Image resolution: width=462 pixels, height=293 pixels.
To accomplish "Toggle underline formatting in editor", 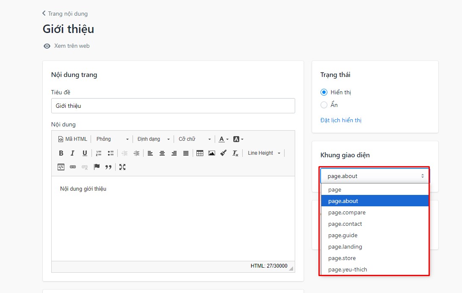I will point(85,153).
